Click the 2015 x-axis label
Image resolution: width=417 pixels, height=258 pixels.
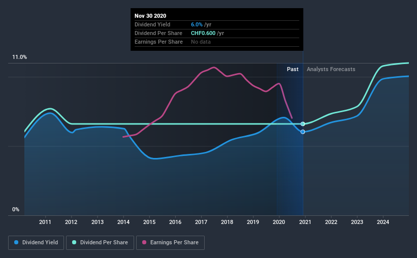coord(149,222)
